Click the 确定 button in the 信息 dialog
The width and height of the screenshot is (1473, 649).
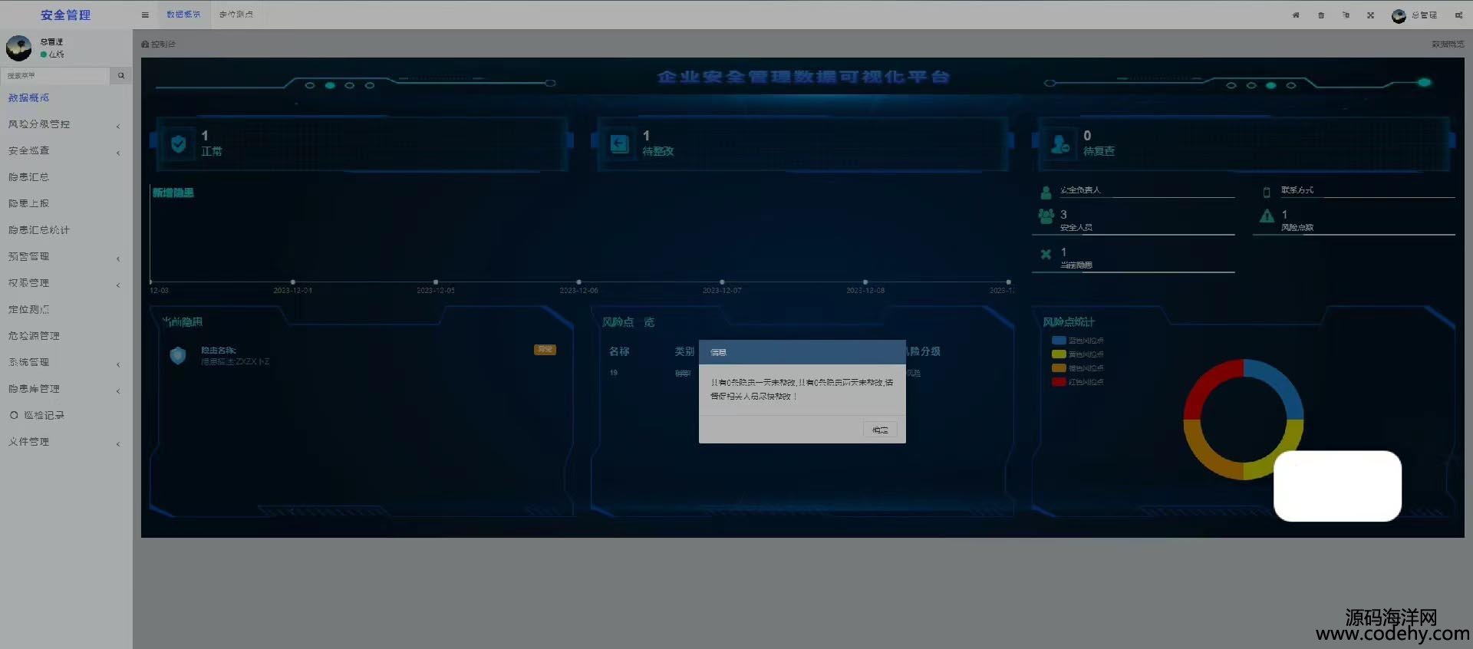[880, 430]
